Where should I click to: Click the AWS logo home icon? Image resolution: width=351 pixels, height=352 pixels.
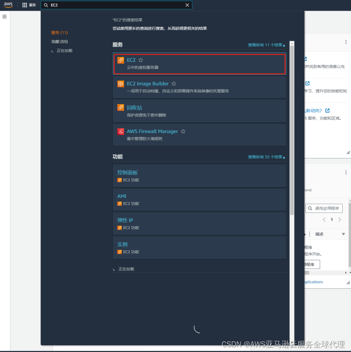pos(8,5)
